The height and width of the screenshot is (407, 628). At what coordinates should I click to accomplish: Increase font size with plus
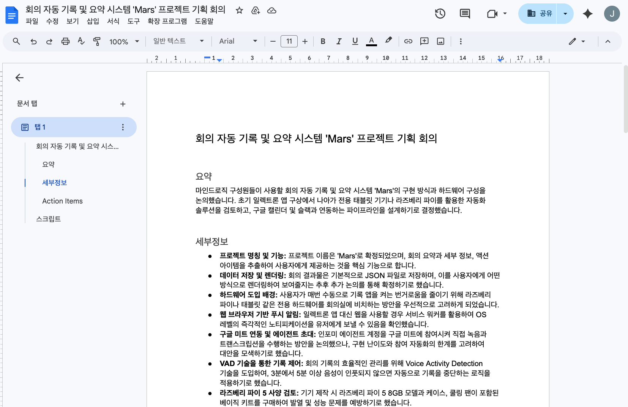coord(305,41)
